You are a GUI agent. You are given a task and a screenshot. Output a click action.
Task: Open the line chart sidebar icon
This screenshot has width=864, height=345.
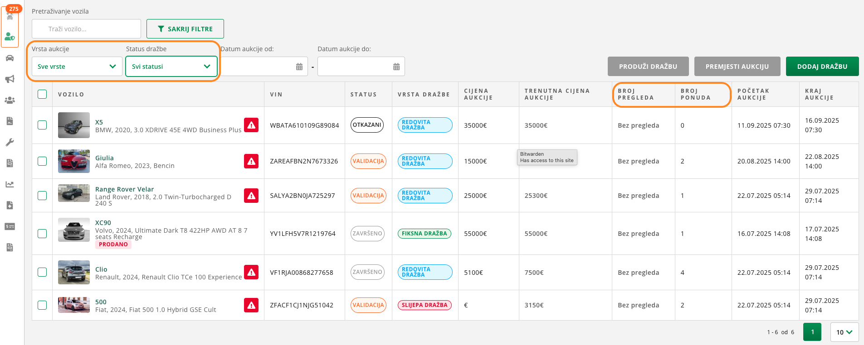pos(10,184)
